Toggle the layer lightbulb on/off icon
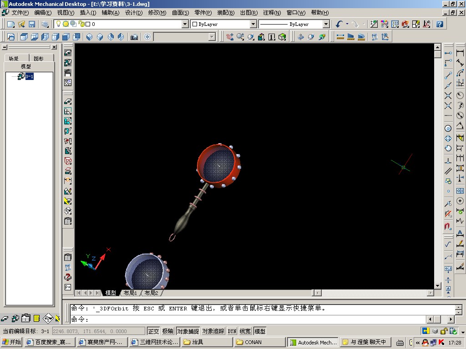The height and width of the screenshot is (349, 466). tap(59, 24)
